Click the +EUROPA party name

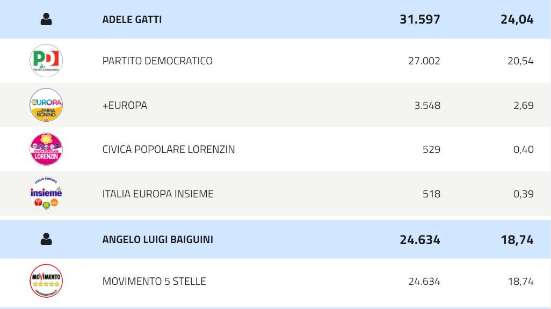(x=125, y=105)
